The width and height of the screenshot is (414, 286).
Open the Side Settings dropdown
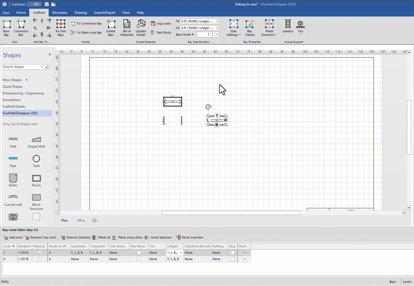[x=234, y=28]
